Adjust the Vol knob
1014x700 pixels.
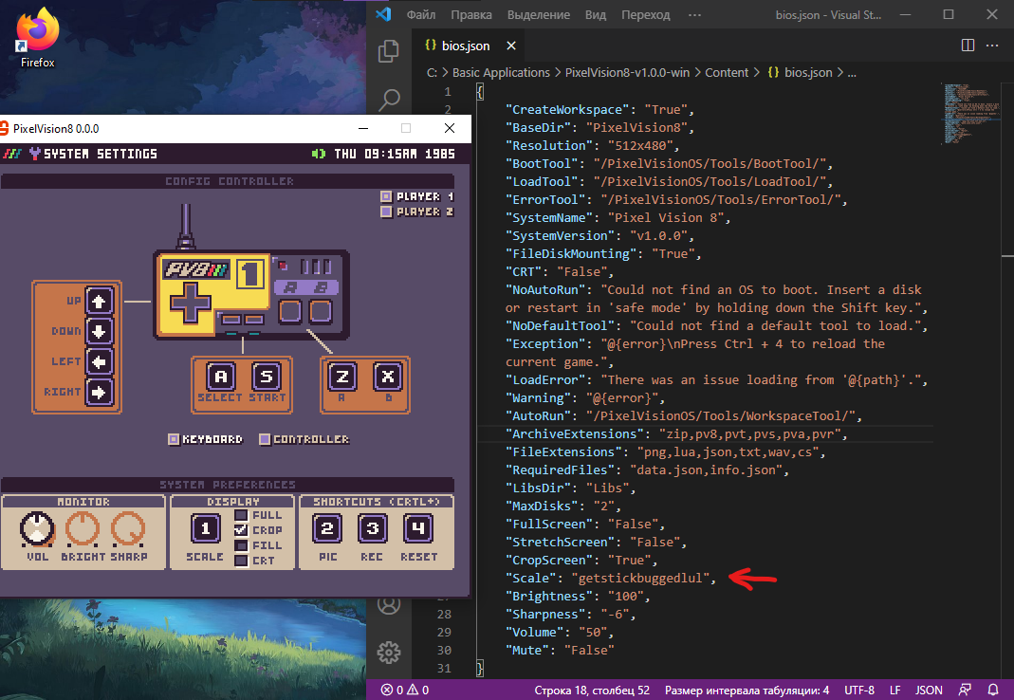(38, 528)
